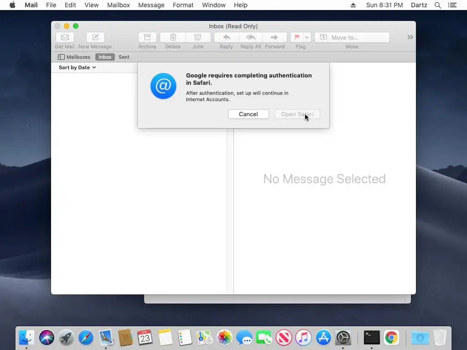Open Contacts book icon in Dock

pos(125,338)
